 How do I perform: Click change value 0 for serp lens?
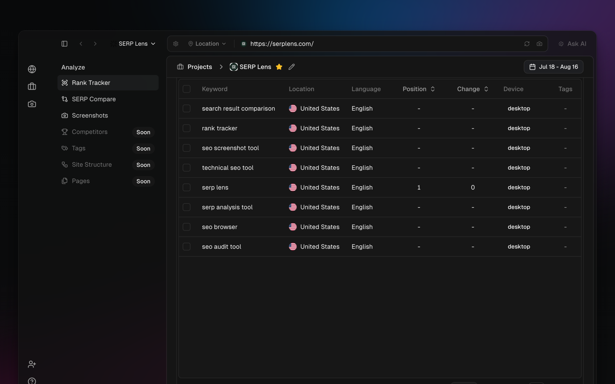tap(473, 187)
